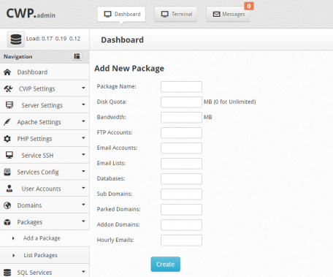333x277 pixels.
Task: Click the Load 0.17 0.19 0.12 text
Action: point(53,39)
